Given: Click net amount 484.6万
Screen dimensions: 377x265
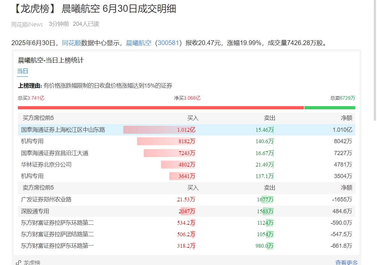Looking at the screenshot, I should [342, 211].
